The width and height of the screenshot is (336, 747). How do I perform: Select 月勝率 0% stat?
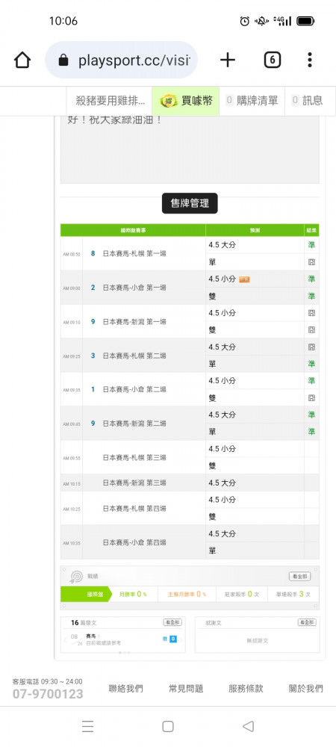133,594
